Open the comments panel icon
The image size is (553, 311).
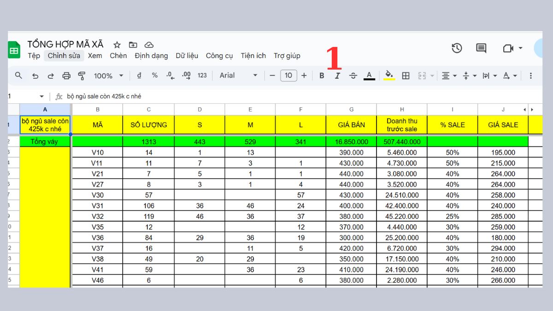point(481,48)
